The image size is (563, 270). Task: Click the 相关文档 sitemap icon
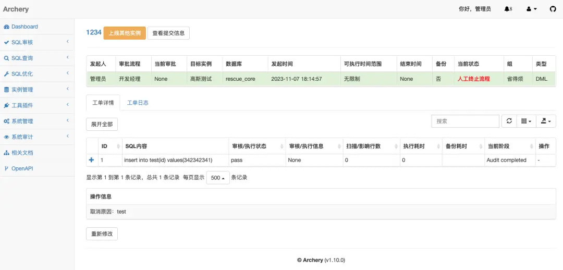[x=6, y=153]
